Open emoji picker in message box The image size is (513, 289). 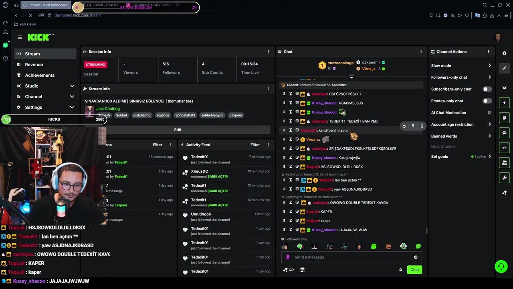[x=416, y=257]
